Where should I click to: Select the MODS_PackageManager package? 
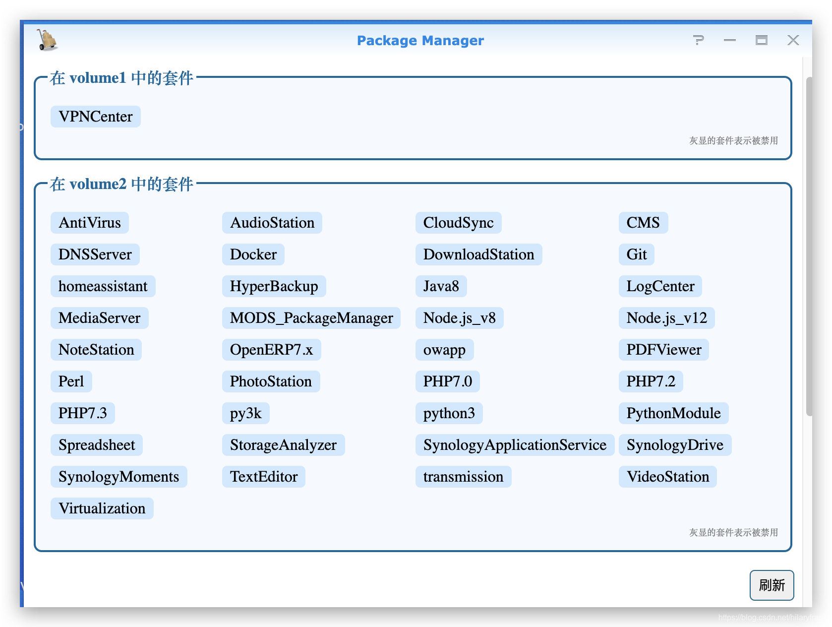click(311, 318)
